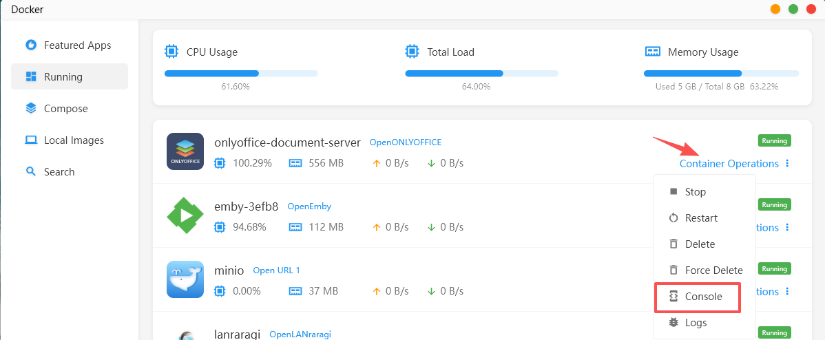Click the three-dot icon for emby-3efb8
This screenshot has width=825, height=340.
[787, 228]
